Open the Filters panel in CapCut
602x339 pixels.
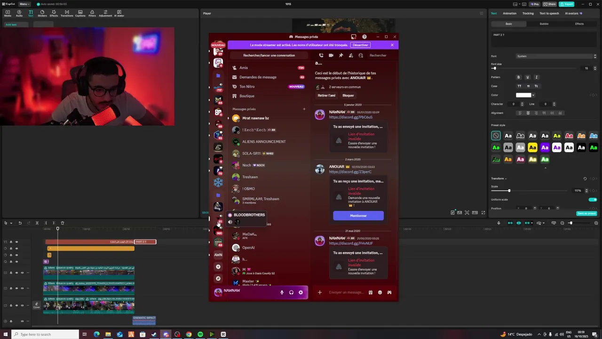pyautogui.click(x=92, y=13)
